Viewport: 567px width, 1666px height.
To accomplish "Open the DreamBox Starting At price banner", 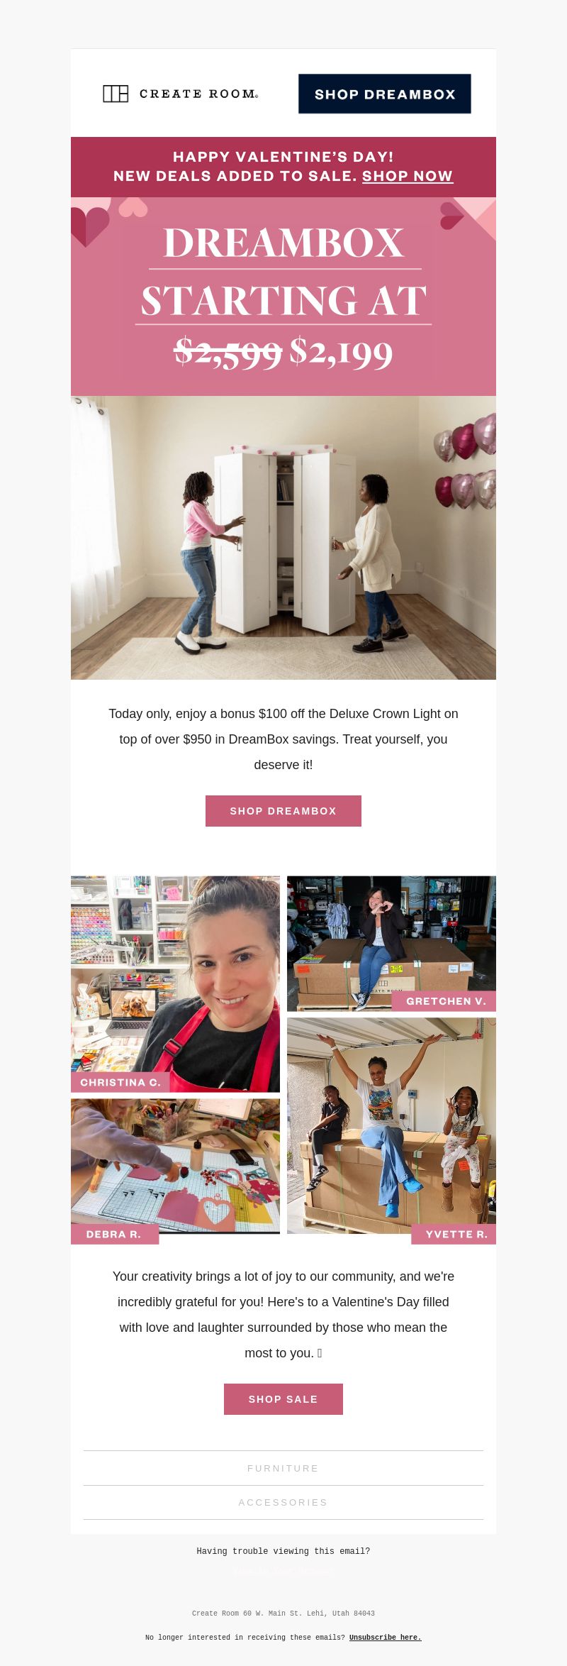I will click(283, 297).
